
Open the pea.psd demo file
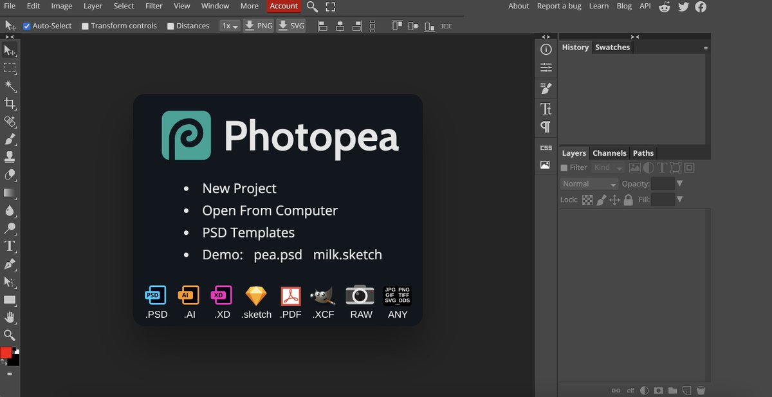point(278,255)
